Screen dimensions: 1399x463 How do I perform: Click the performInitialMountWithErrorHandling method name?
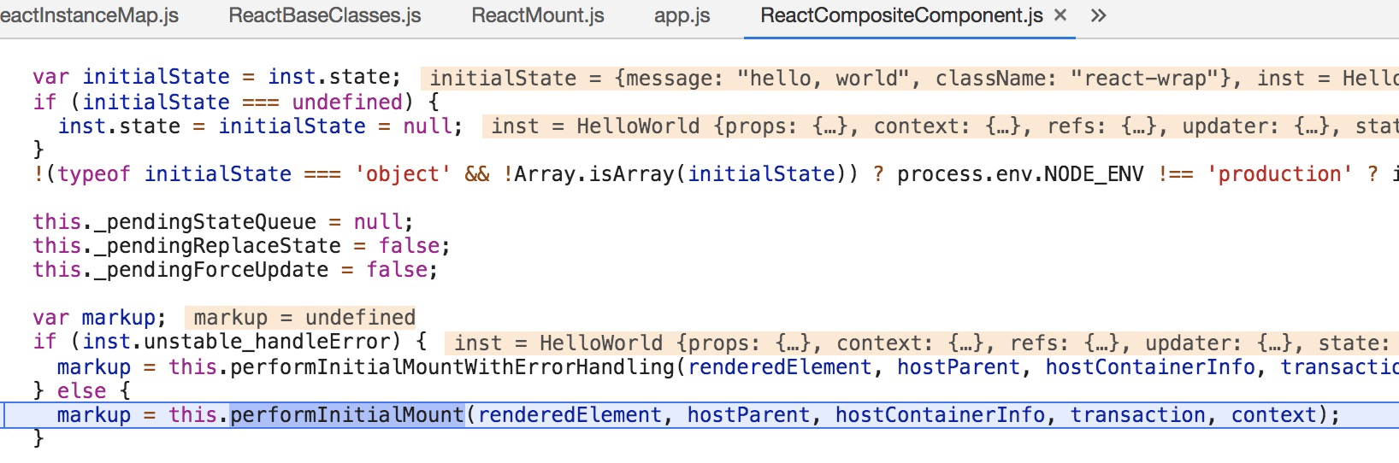click(452, 367)
